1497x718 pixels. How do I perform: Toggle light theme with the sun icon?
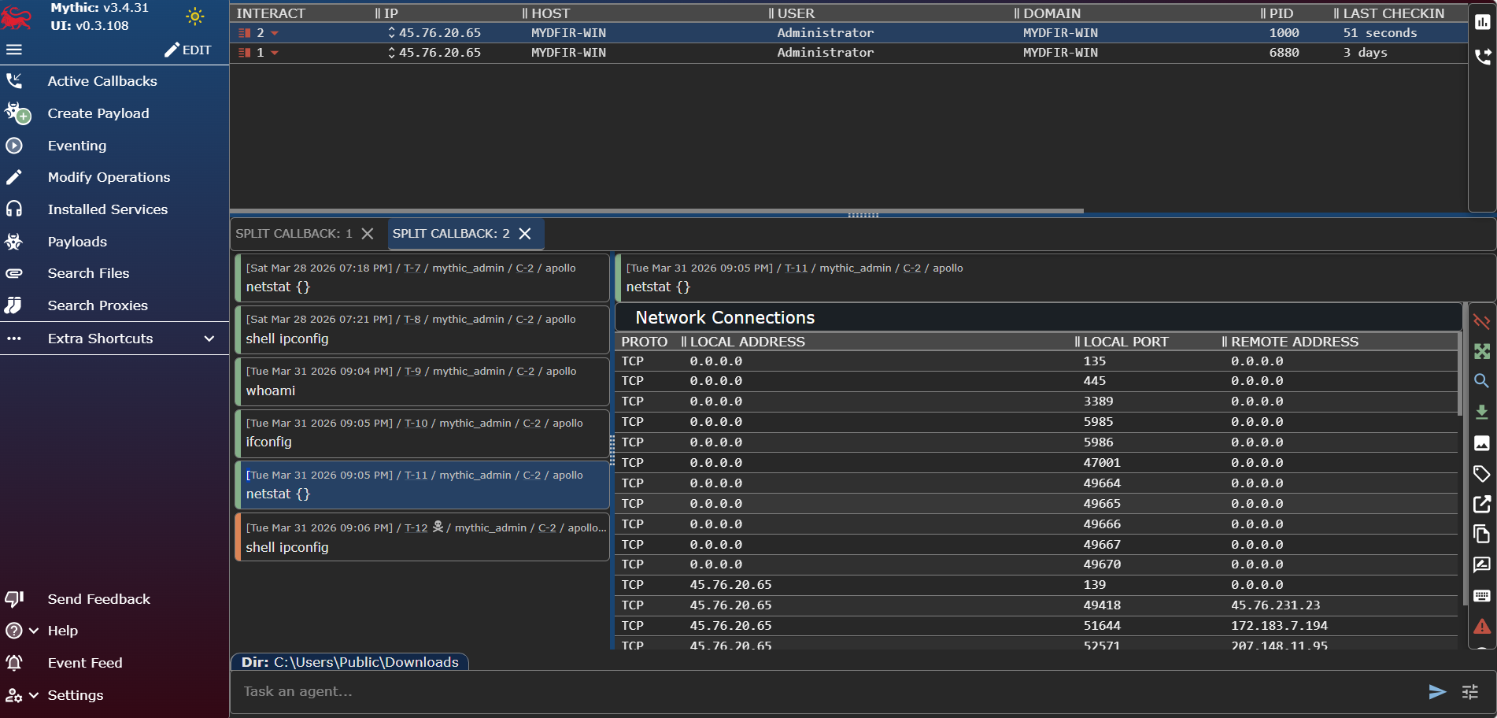pos(194,17)
